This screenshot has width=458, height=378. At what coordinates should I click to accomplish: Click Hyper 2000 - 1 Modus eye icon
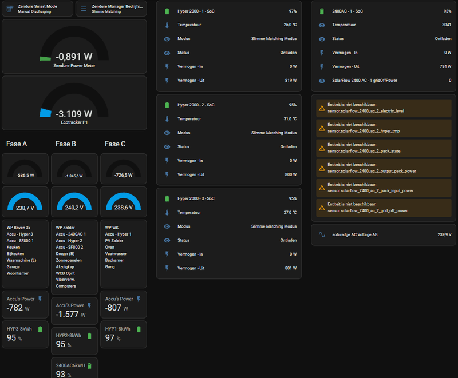coord(167,39)
